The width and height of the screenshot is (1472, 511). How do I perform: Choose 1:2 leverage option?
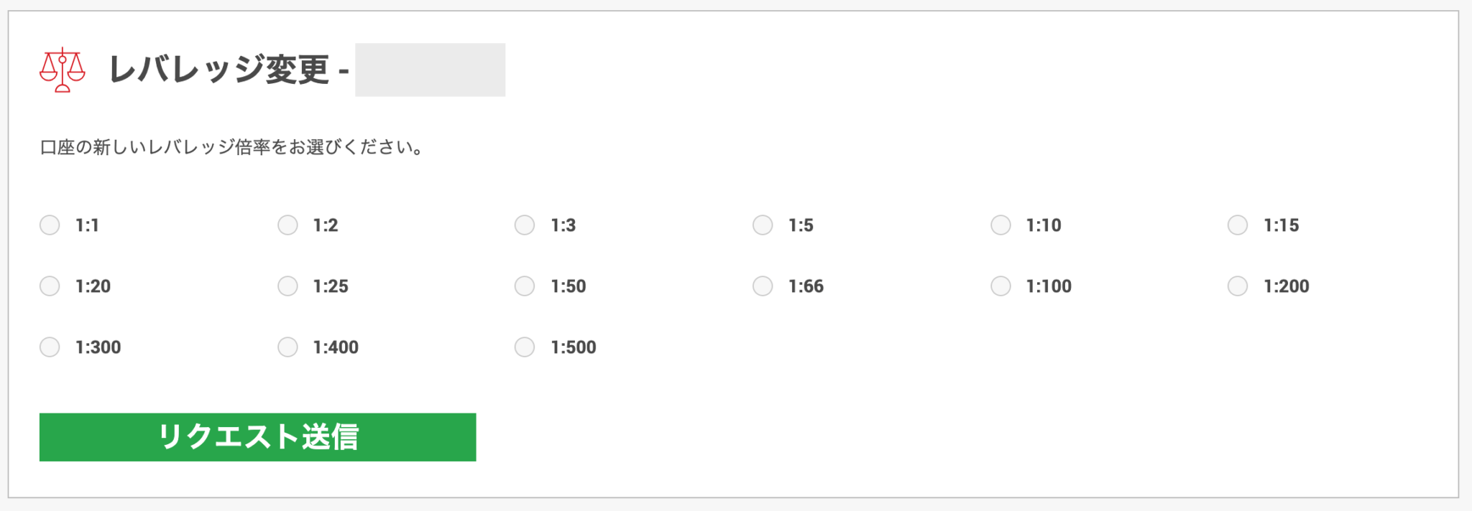pyautogui.click(x=287, y=225)
